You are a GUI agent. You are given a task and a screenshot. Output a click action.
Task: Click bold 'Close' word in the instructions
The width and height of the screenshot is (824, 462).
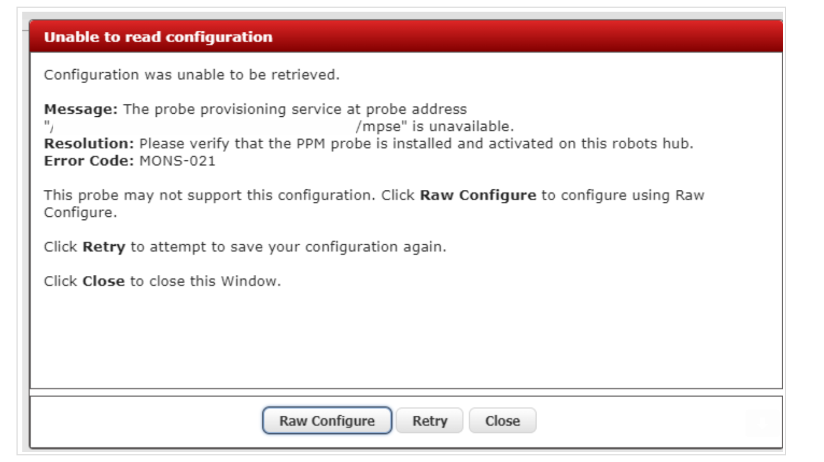(x=103, y=281)
